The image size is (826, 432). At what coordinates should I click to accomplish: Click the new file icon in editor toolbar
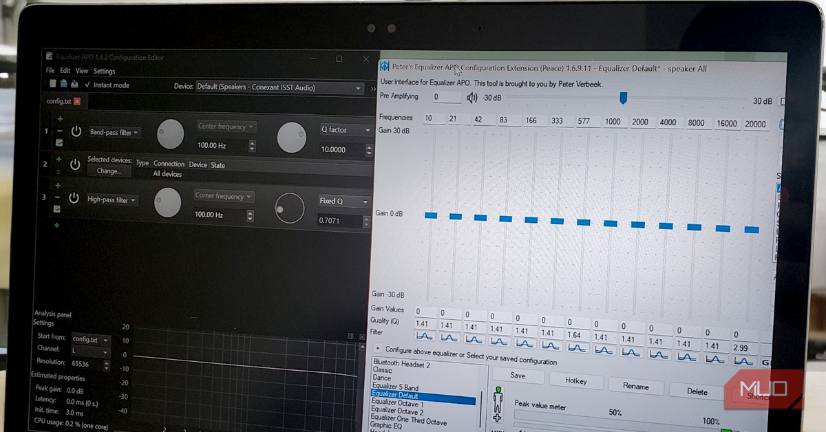(x=53, y=84)
